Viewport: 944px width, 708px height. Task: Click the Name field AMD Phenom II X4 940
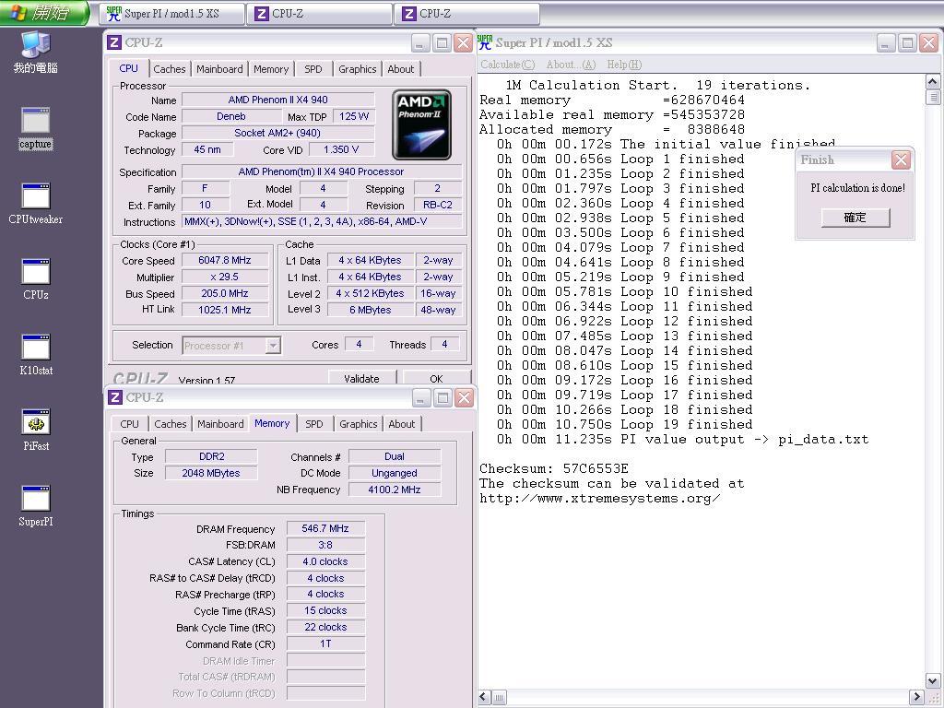click(278, 100)
